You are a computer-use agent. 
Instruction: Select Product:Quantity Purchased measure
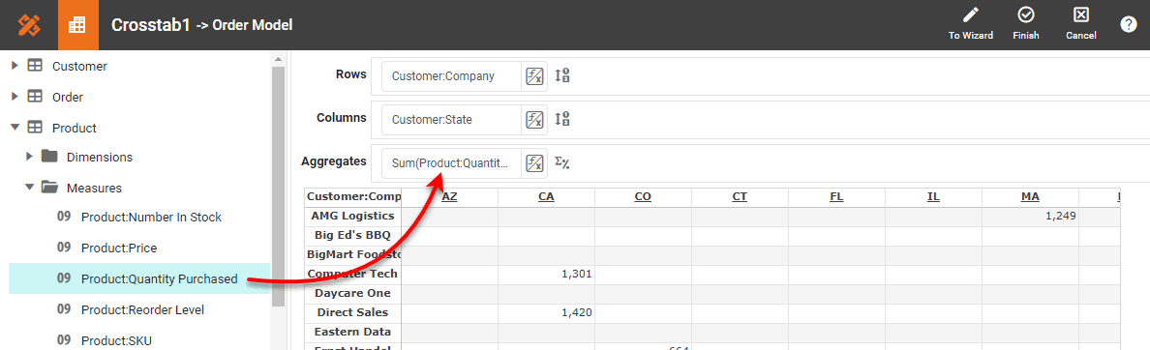159,279
